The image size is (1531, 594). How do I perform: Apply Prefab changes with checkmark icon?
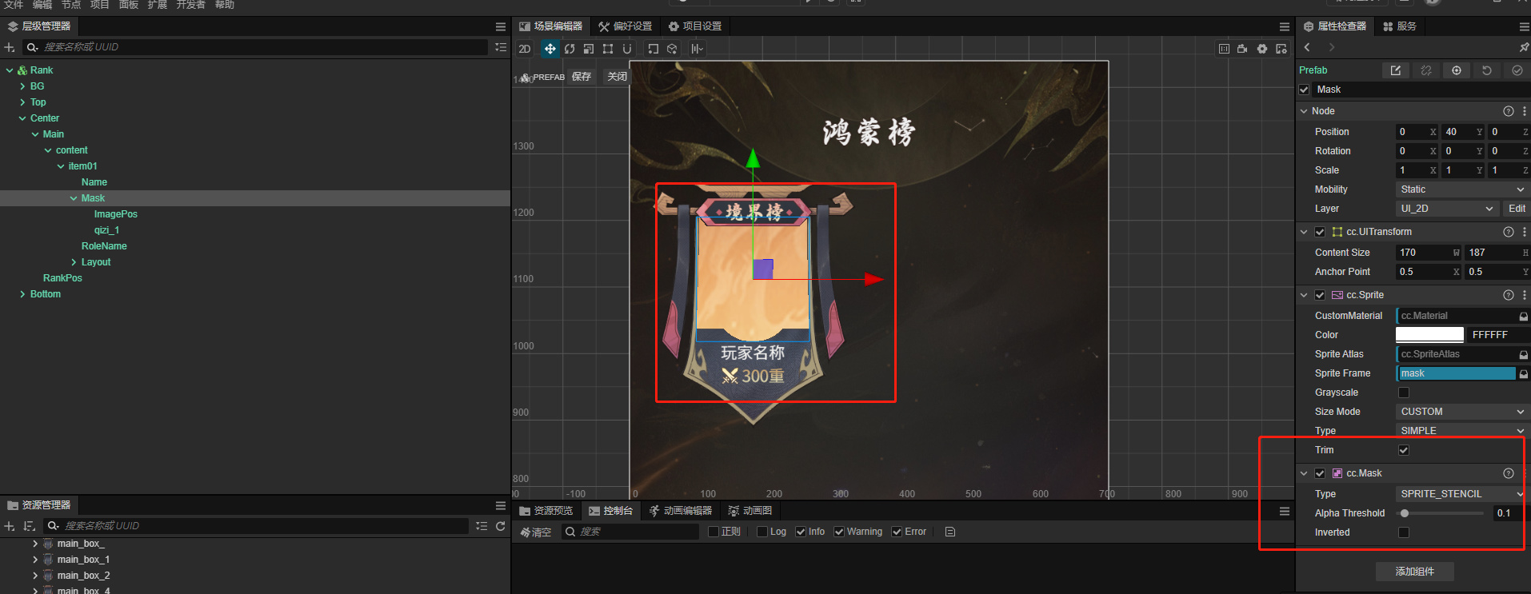(x=1517, y=70)
